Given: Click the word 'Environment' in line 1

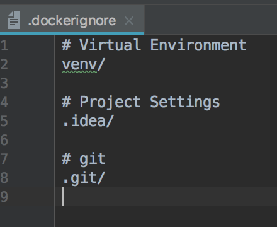Looking at the screenshot, I should (198, 45).
